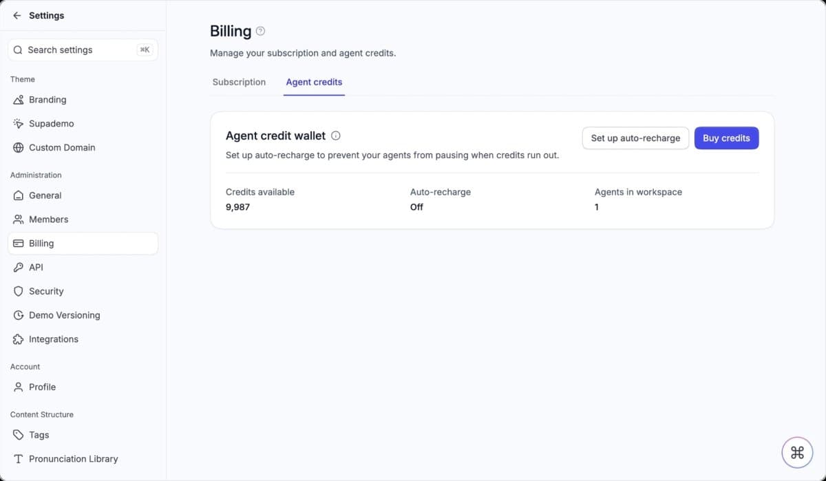This screenshot has height=481, width=826.
Task: Click the Credits available label
Action: (x=260, y=192)
